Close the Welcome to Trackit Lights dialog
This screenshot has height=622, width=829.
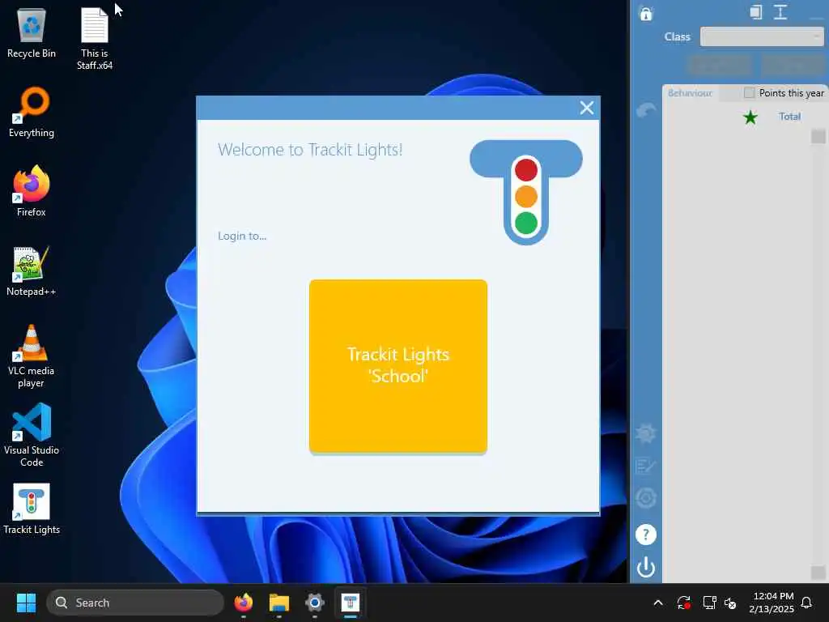tap(586, 108)
